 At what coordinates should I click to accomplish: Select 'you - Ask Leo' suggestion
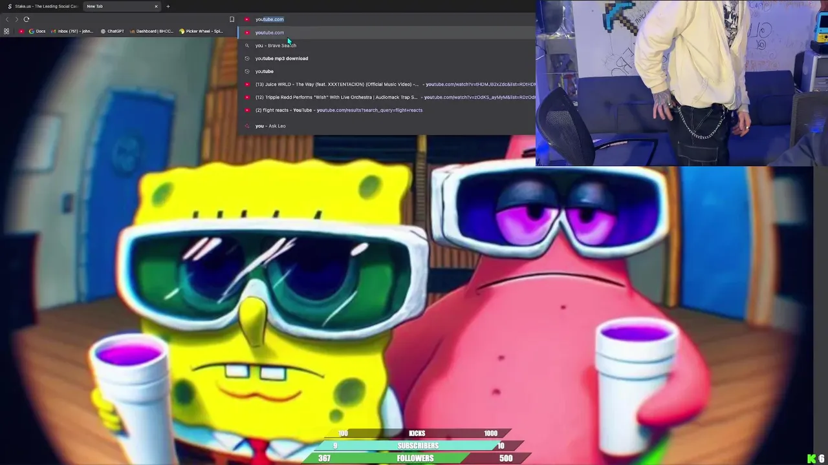tap(387, 126)
